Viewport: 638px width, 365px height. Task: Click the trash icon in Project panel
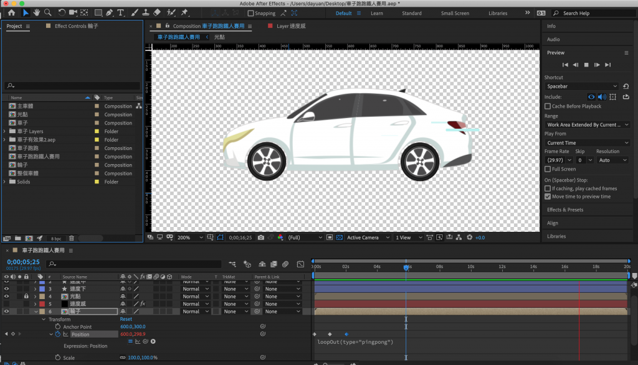(x=71, y=238)
